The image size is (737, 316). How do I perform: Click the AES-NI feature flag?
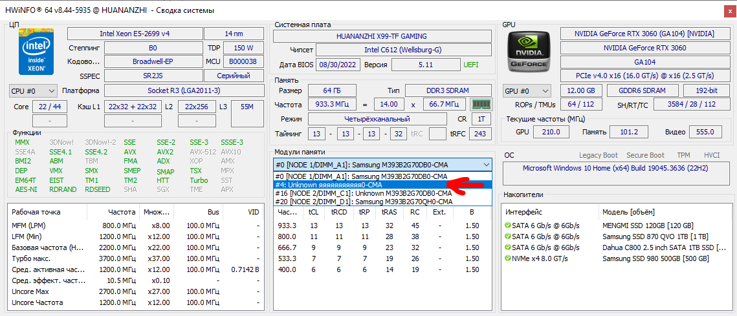(26, 190)
